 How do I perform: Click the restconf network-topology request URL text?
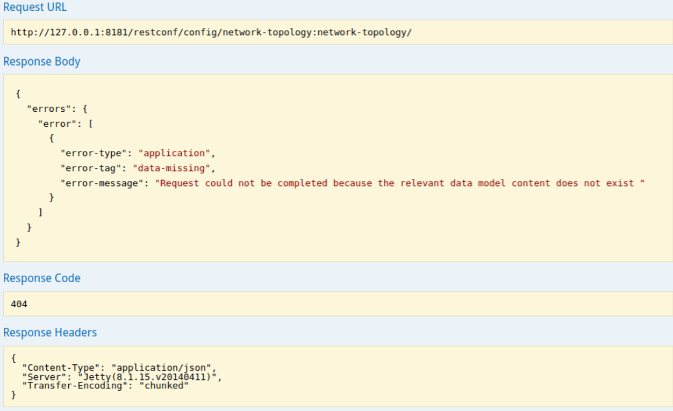[x=211, y=32]
